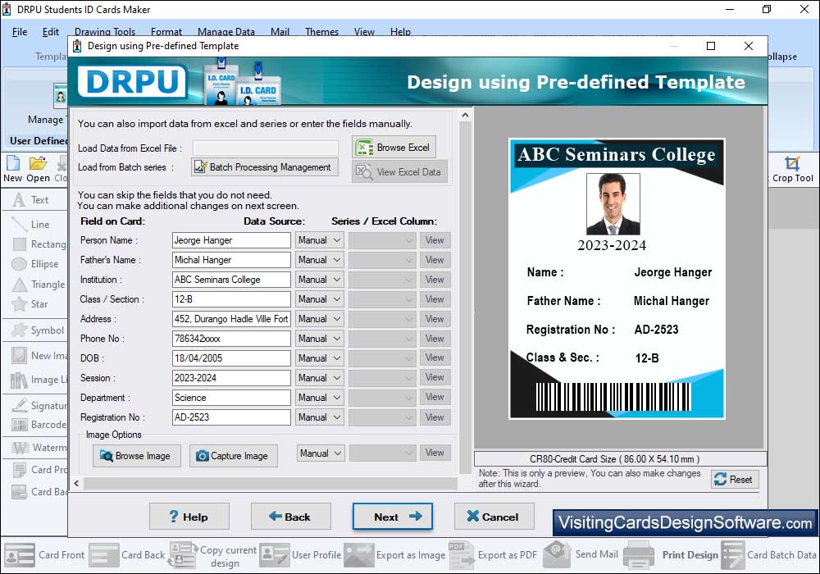Screen dimensions: 820x574
Task: Open Image Options Manual dropdown
Action: point(321,453)
